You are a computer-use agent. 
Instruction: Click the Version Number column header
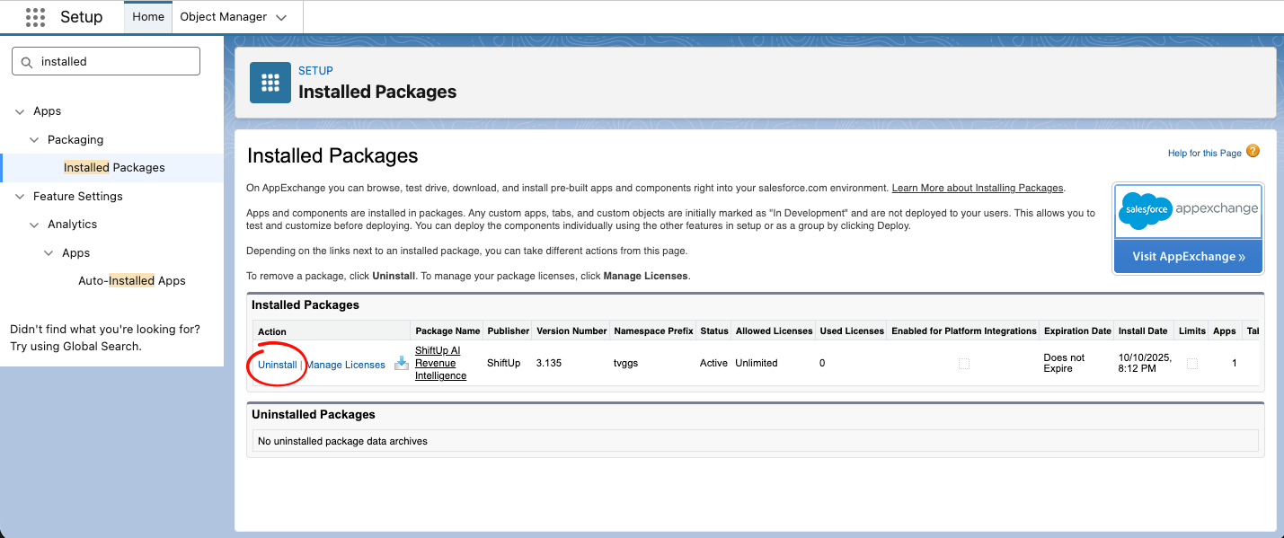(571, 331)
